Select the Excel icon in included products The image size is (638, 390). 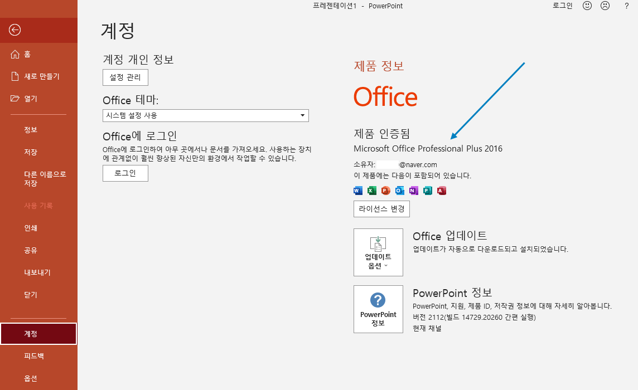point(371,191)
